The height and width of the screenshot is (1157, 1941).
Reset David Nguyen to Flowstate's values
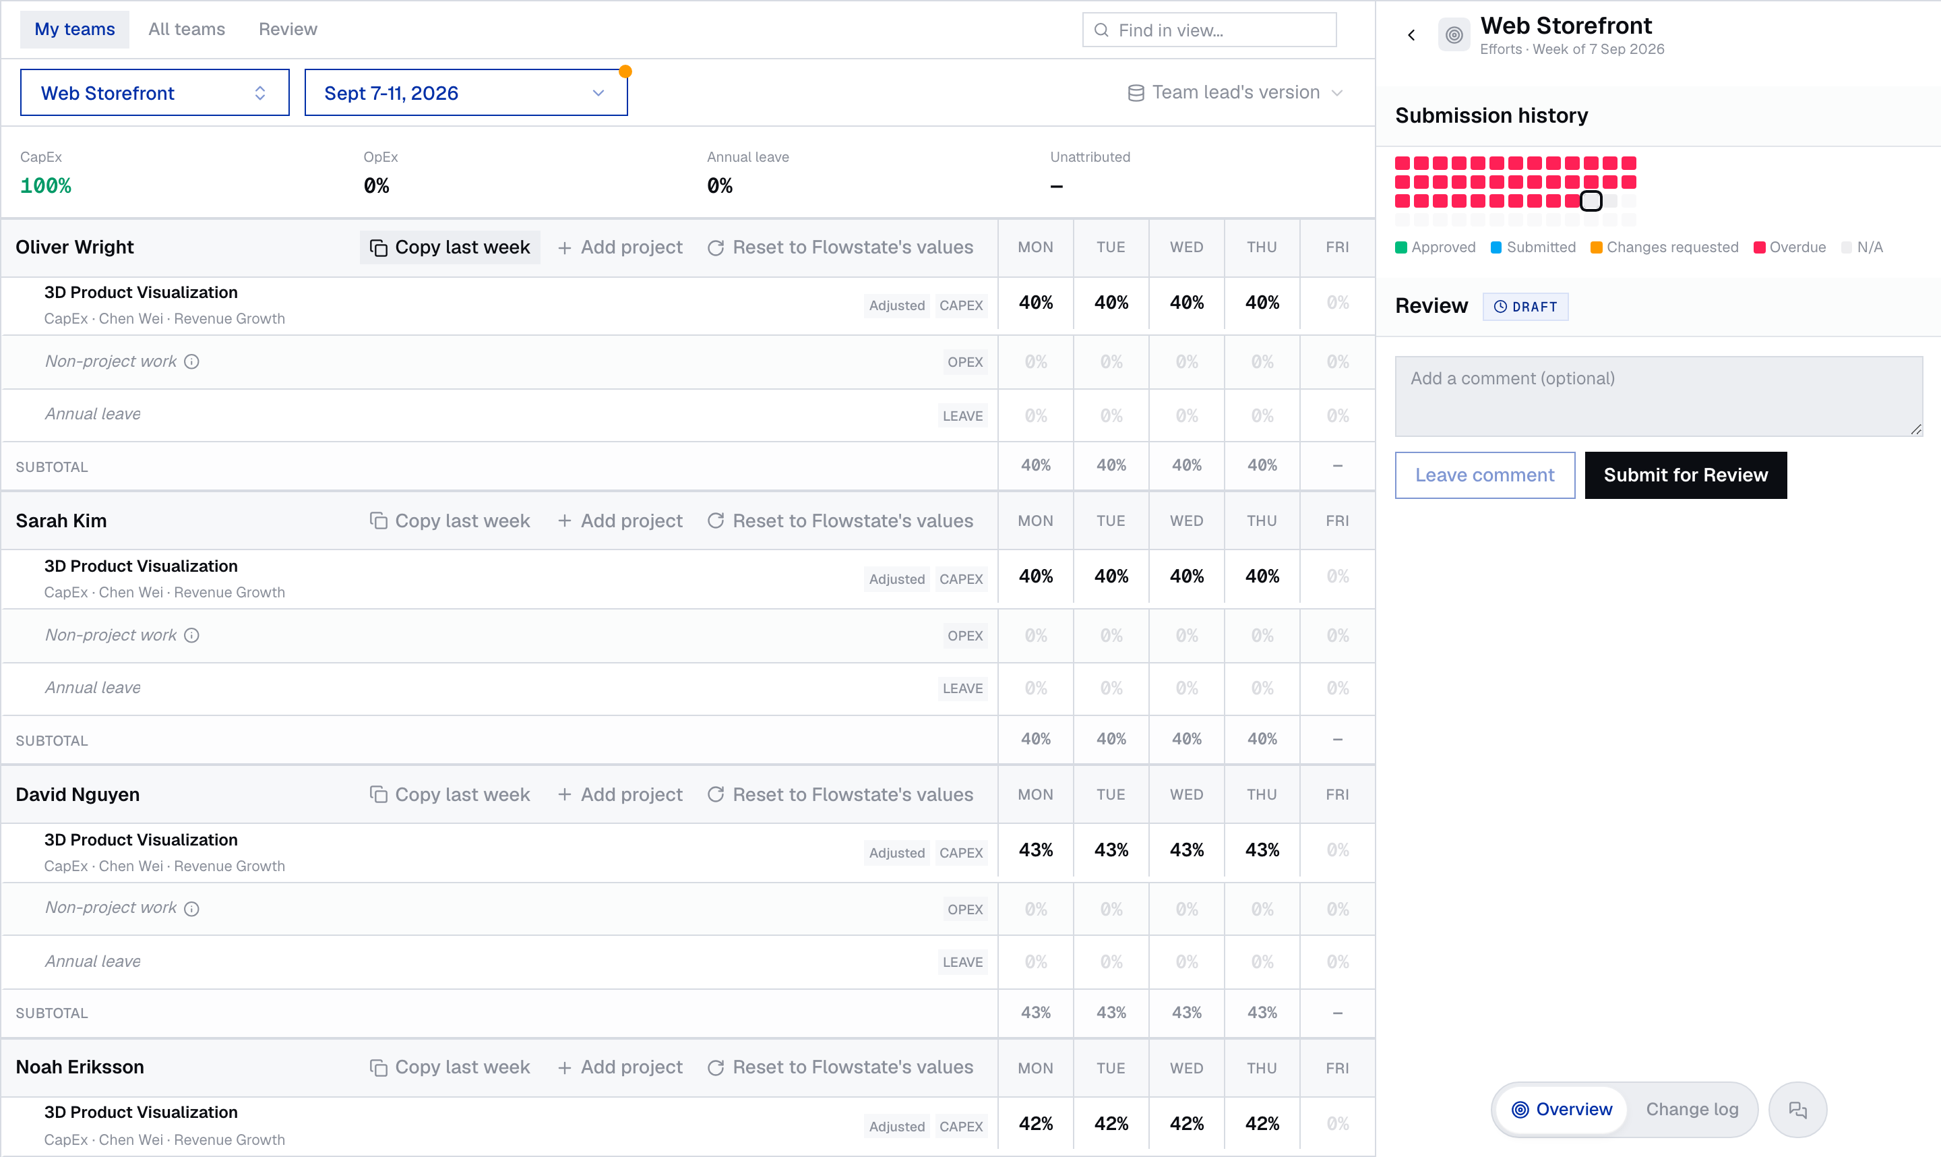[x=840, y=794]
